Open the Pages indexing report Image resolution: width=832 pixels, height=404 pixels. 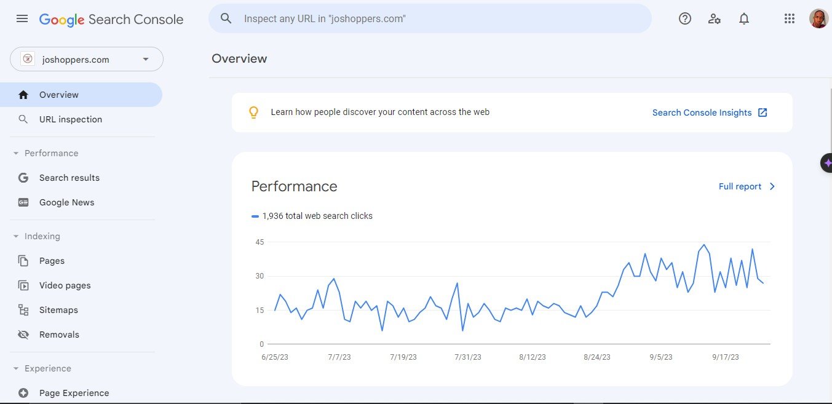[x=81, y=261]
